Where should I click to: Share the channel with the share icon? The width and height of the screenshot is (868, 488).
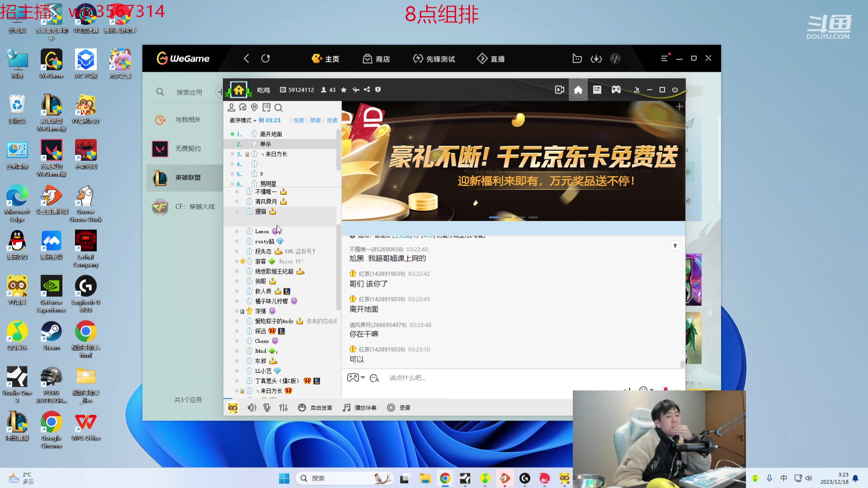[367, 89]
